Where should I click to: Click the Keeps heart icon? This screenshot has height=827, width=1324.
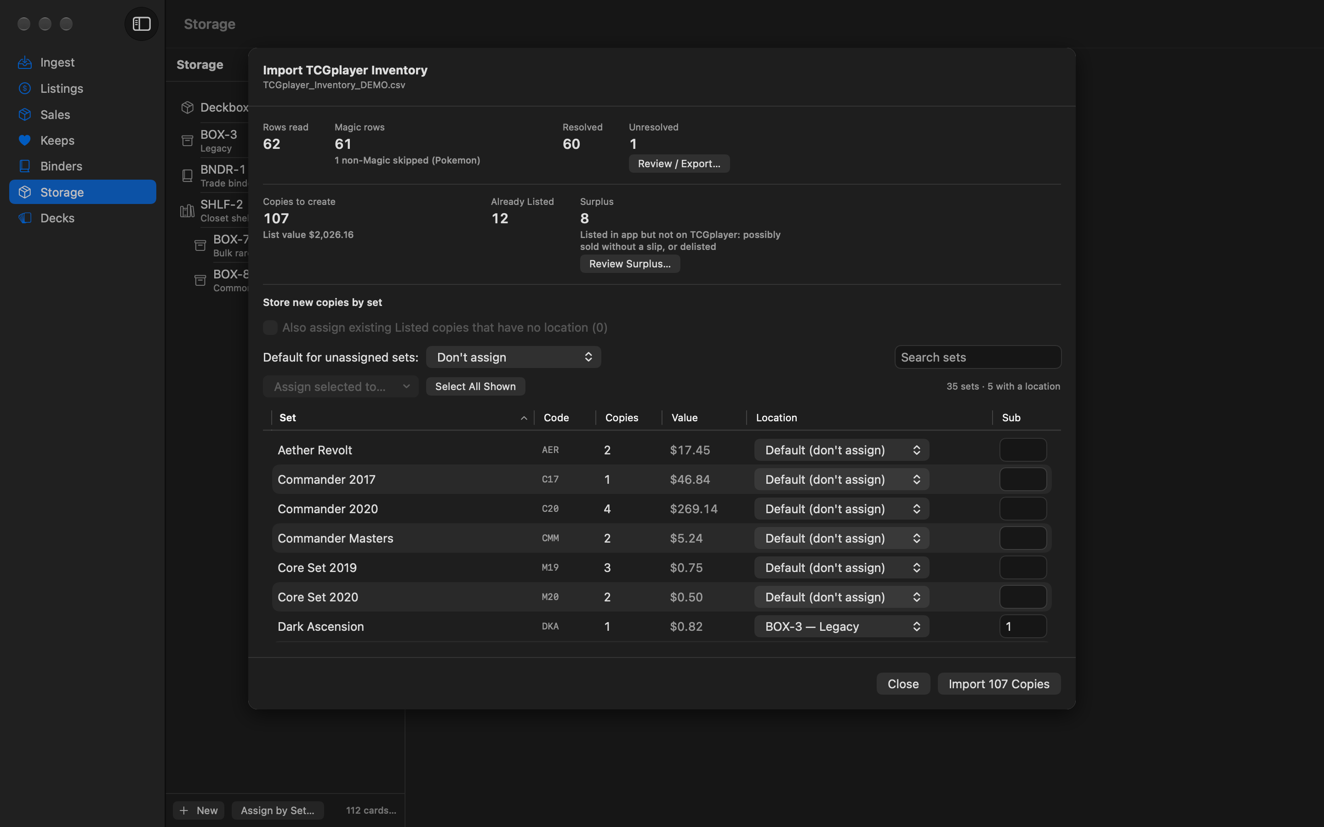click(x=25, y=141)
